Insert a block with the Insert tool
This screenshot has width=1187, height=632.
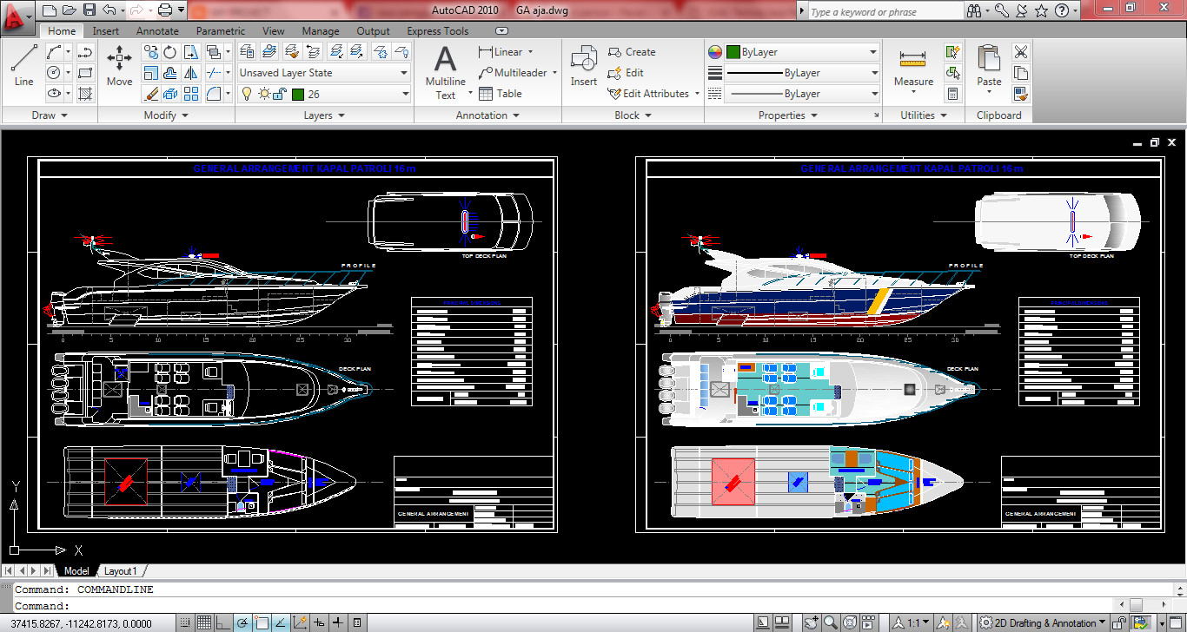pos(583,65)
